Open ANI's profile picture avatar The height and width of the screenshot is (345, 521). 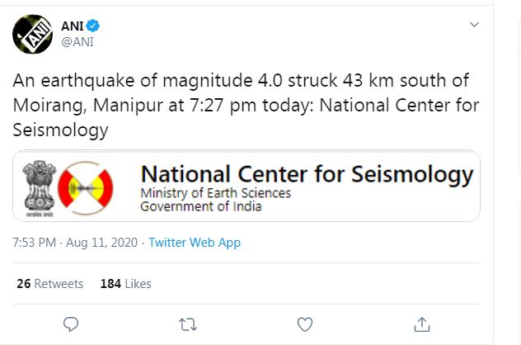coord(32,34)
